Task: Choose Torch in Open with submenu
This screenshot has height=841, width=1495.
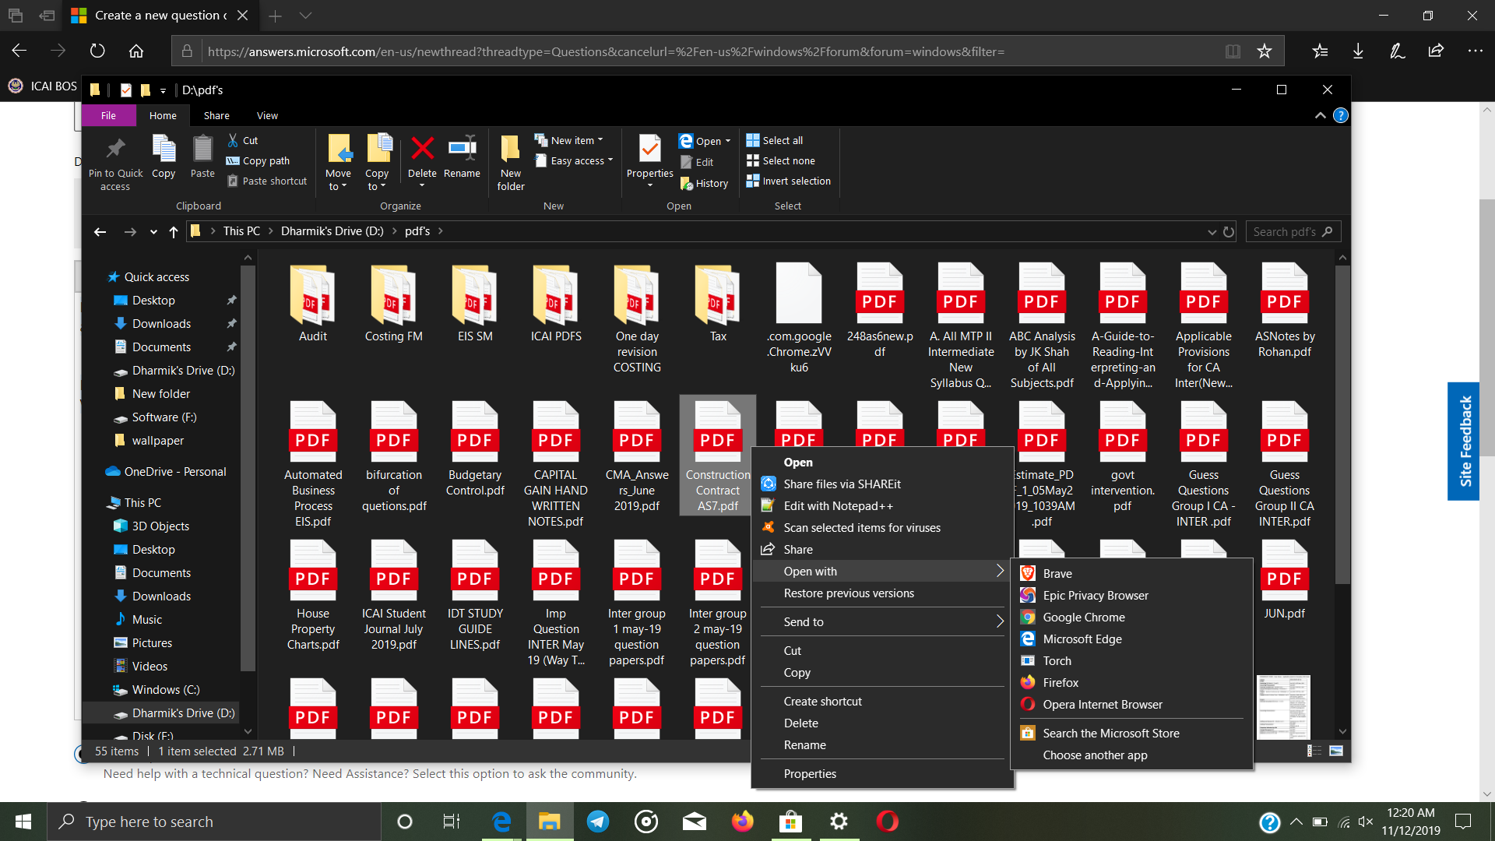Action: [x=1131, y=660]
